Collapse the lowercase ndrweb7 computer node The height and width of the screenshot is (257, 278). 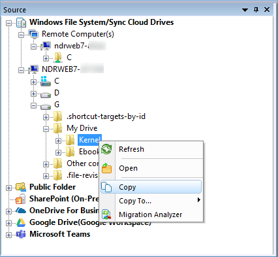(33, 46)
